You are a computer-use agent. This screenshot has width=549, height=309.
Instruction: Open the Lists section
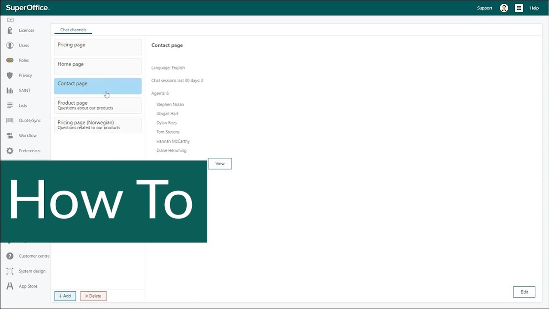pyautogui.click(x=23, y=106)
